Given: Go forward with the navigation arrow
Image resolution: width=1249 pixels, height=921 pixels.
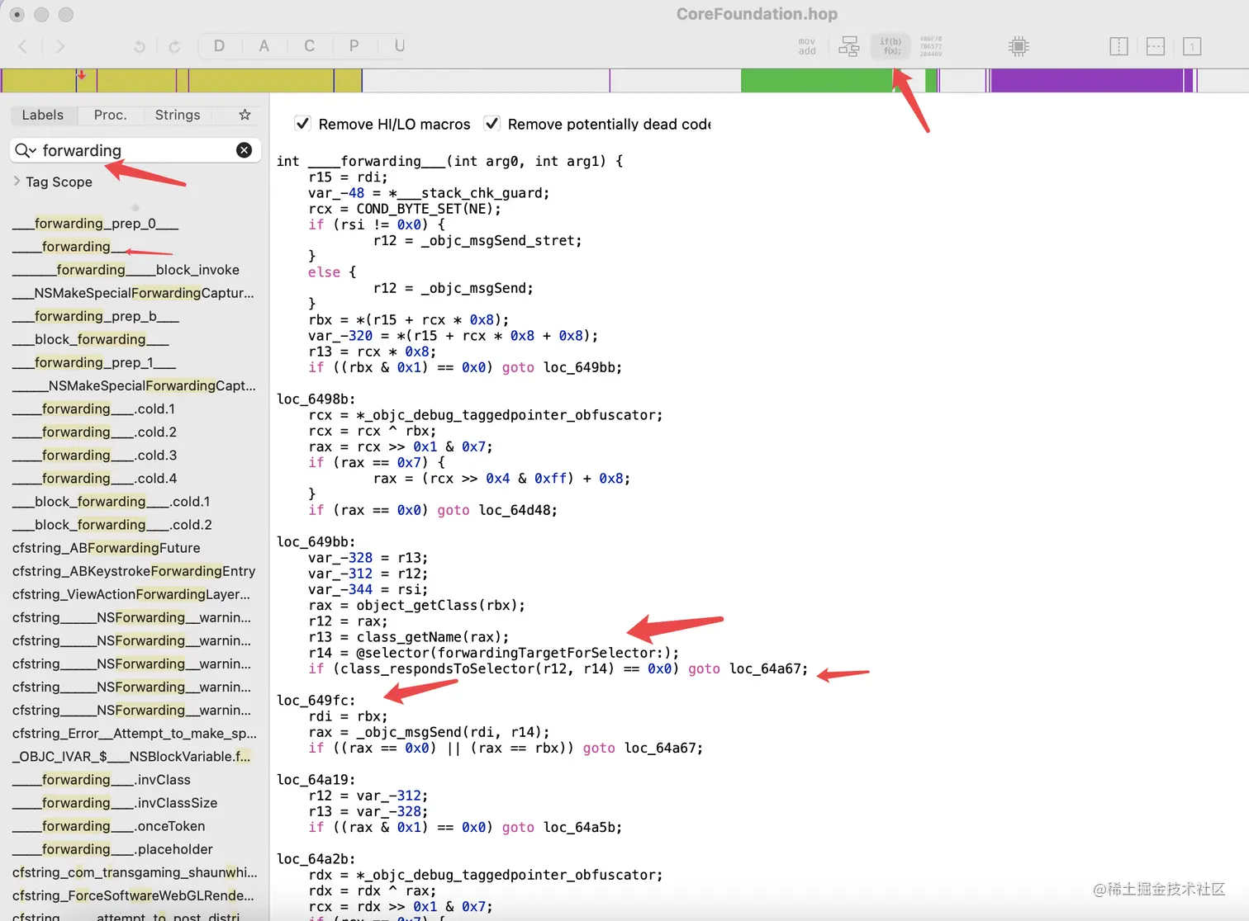Looking at the screenshot, I should tap(59, 46).
